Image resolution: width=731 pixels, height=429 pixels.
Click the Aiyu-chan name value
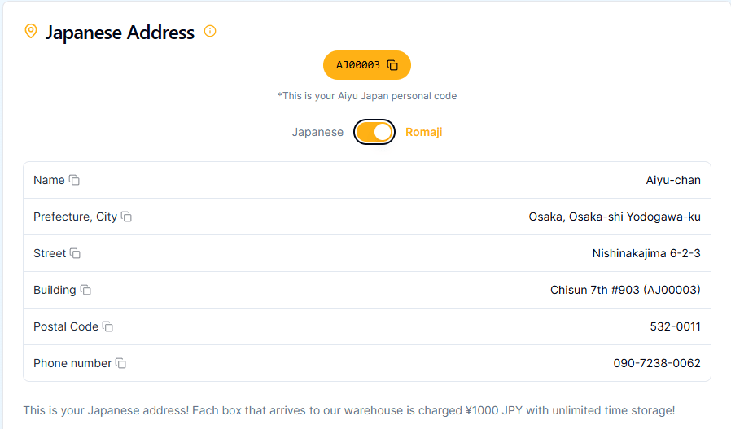coord(673,180)
